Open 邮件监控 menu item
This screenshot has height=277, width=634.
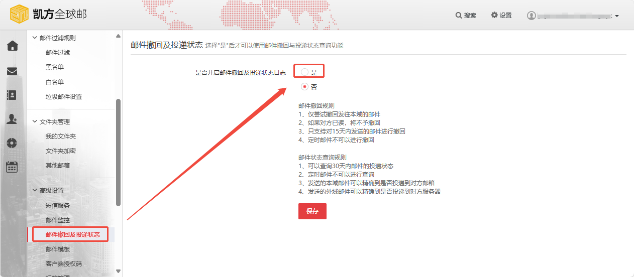(58, 220)
